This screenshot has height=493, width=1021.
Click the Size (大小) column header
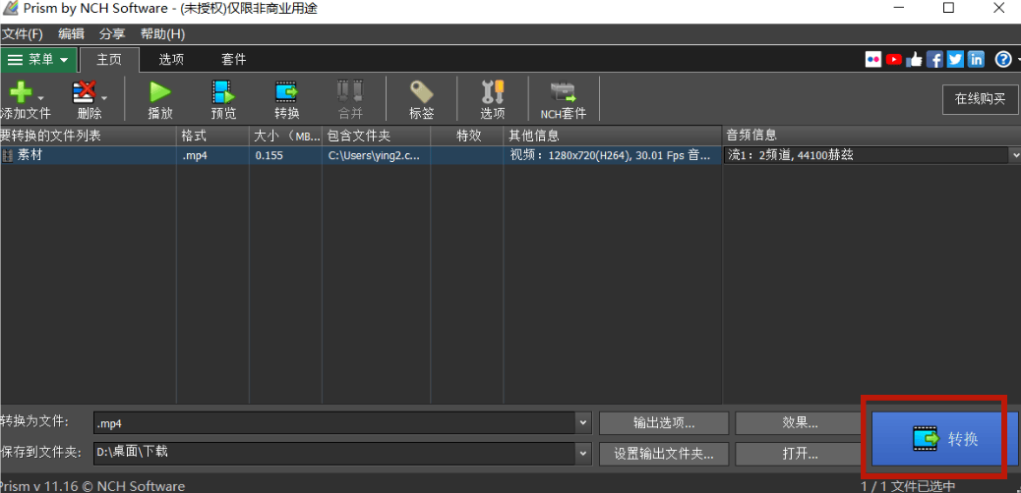285,136
